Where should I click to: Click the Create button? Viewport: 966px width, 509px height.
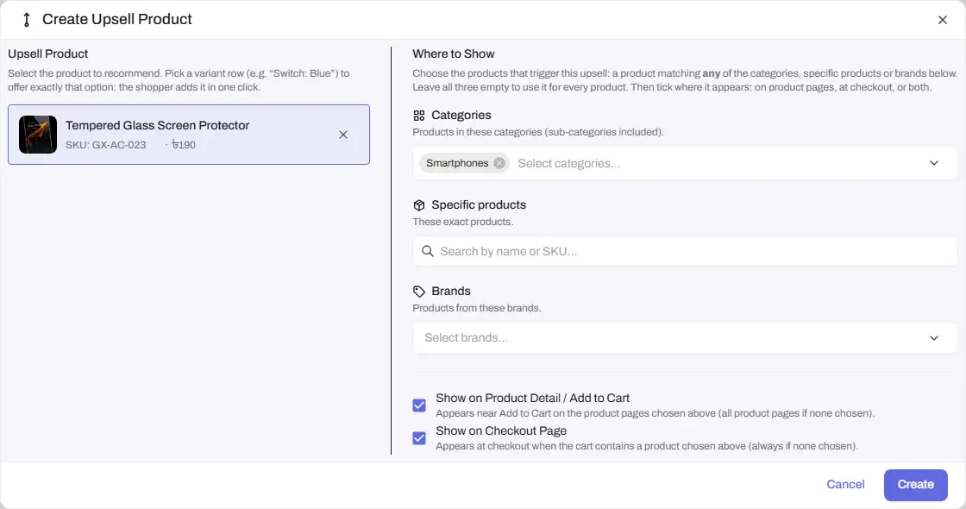click(x=915, y=485)
